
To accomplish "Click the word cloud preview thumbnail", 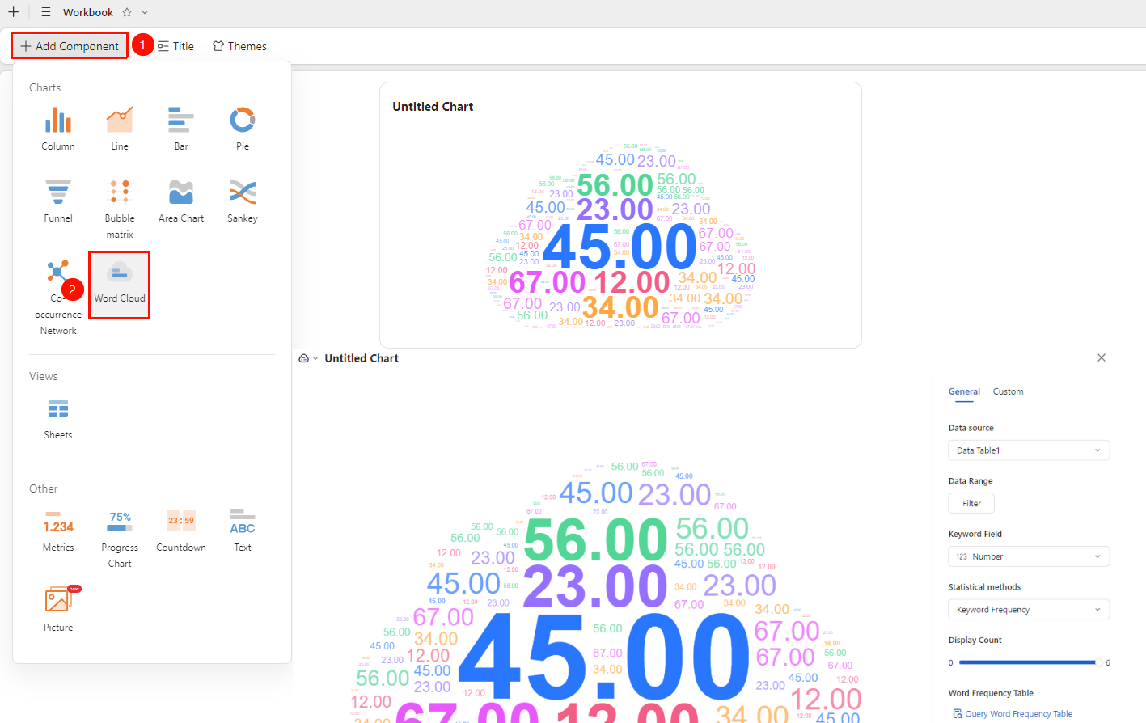I will [620, 235].
